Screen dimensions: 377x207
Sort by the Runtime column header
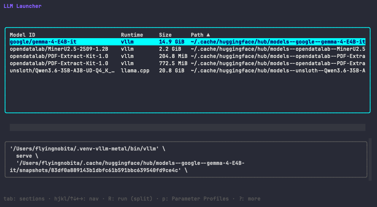coord(132,35)
